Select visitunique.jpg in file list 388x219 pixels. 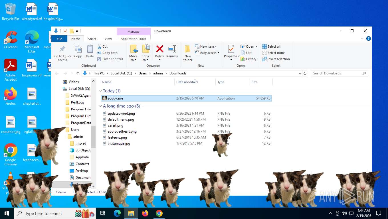tap(186, 143)
